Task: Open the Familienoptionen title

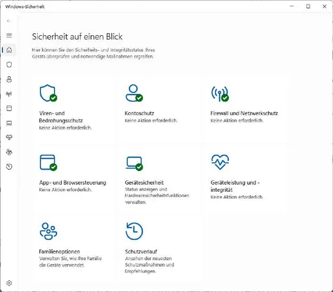Action: 59,252
